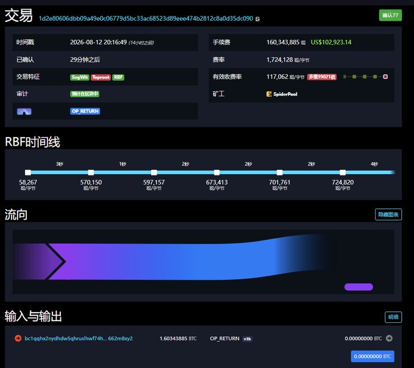Click the confirmed-after value 29分钟之后

coord(85,60)
